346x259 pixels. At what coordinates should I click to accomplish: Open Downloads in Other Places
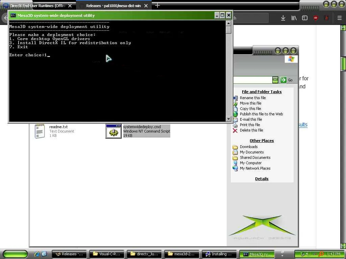(249, 147)
